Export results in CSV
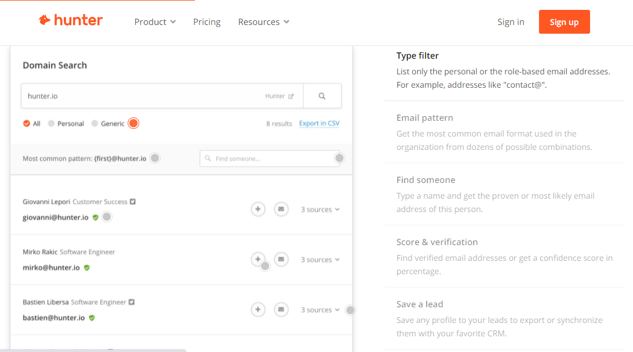 tap(319, 123)
